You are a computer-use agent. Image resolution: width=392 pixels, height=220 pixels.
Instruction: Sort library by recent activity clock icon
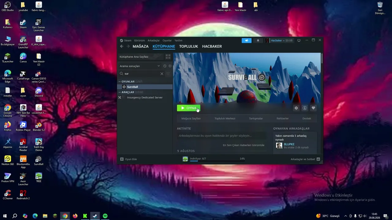(x=165, y=66)
